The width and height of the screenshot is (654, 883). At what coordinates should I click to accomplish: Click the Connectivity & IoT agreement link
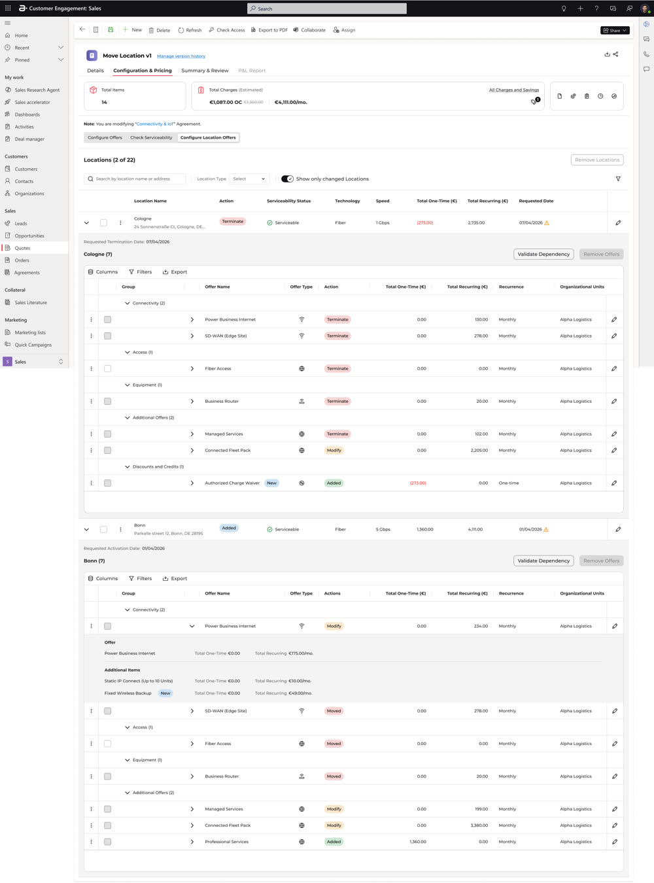(155, 124)
